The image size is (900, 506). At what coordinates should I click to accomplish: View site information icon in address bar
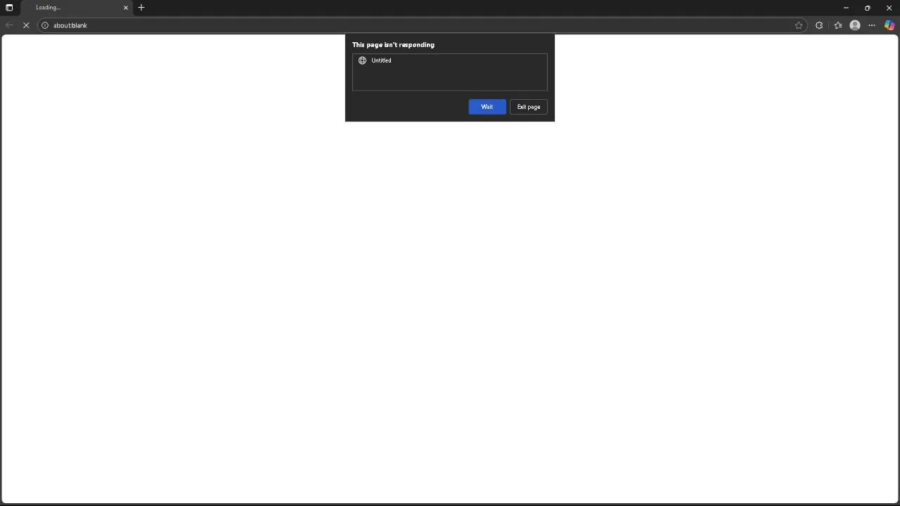click(45, 25)
